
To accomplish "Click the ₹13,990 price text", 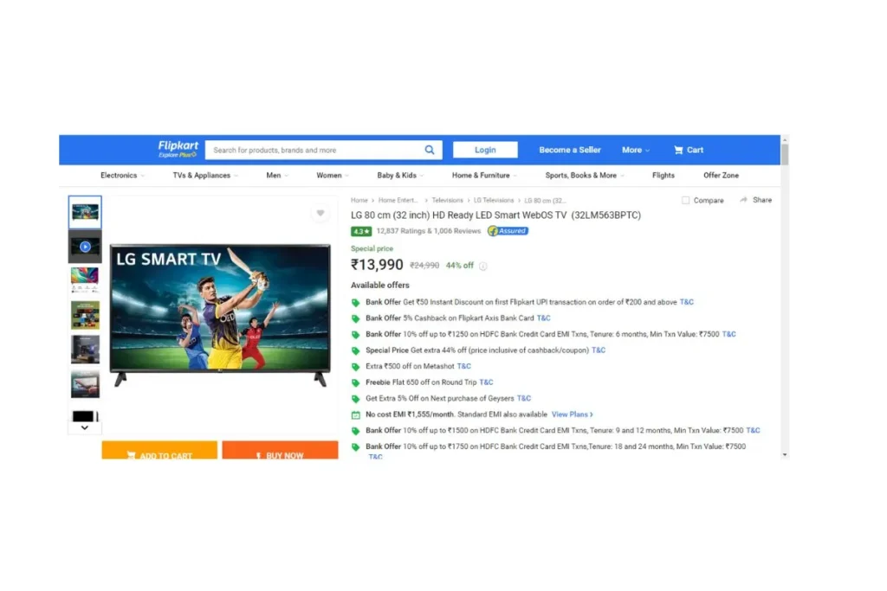I will pos(377,265).
